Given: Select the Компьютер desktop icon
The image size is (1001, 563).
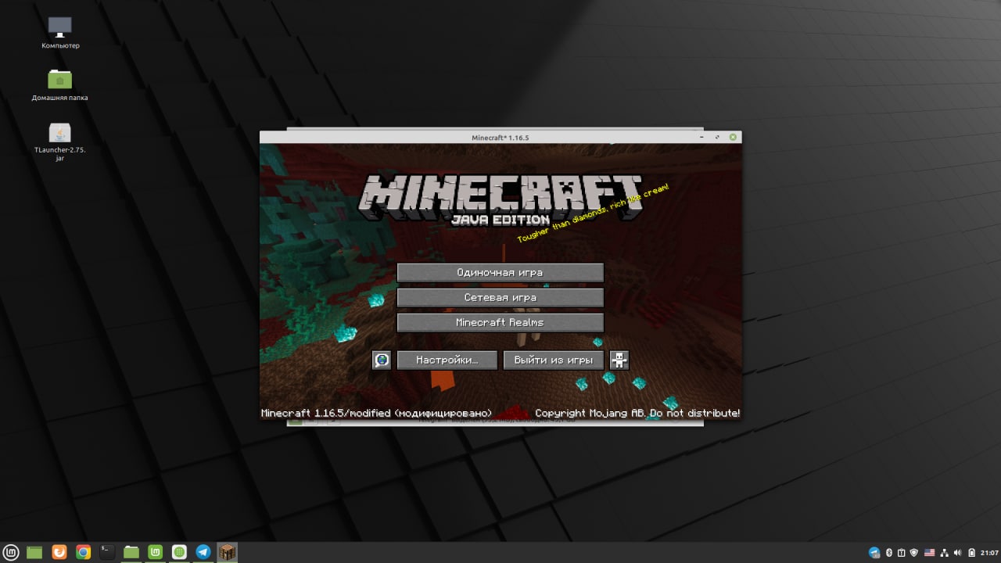Looking at the screenshot, I should [60, 33].
